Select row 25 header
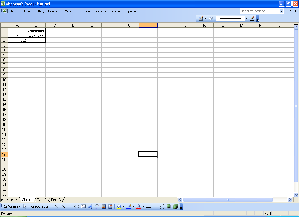Image resolution: width=299 pixels, height=217 pixels. pyautogui.click(x=4, y=154)
